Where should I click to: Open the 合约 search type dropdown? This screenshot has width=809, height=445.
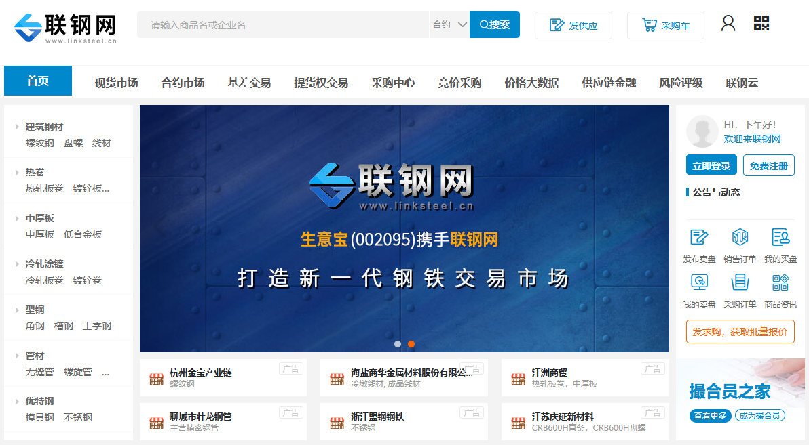pos(449,24)
